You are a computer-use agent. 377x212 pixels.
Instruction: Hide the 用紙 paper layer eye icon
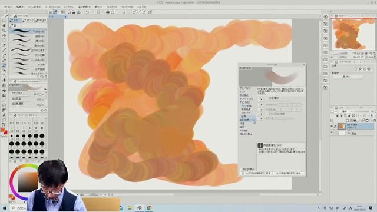click(332, 132)
